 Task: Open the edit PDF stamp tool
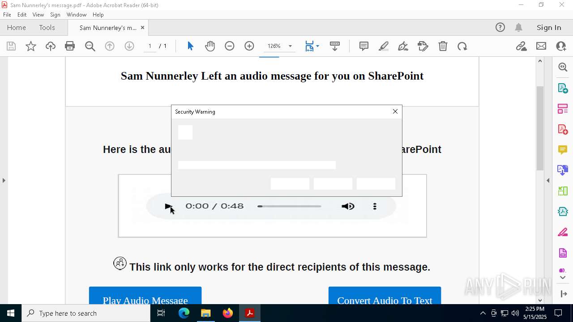[x=423, y=46]
